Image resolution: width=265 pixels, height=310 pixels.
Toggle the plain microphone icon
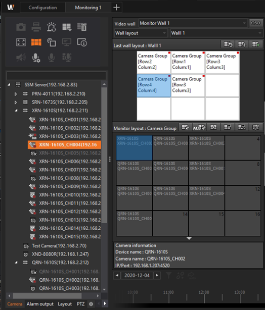(52, 58)
